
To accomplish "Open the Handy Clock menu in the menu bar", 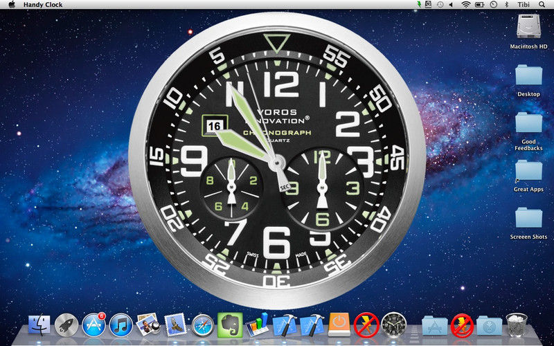I will coord(43,5).
